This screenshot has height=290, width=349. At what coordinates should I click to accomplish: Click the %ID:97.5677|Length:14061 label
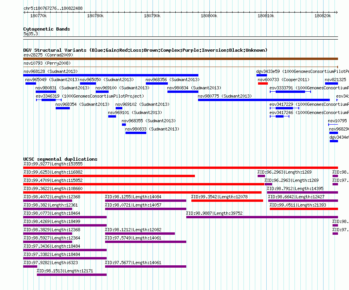(133, 263)
